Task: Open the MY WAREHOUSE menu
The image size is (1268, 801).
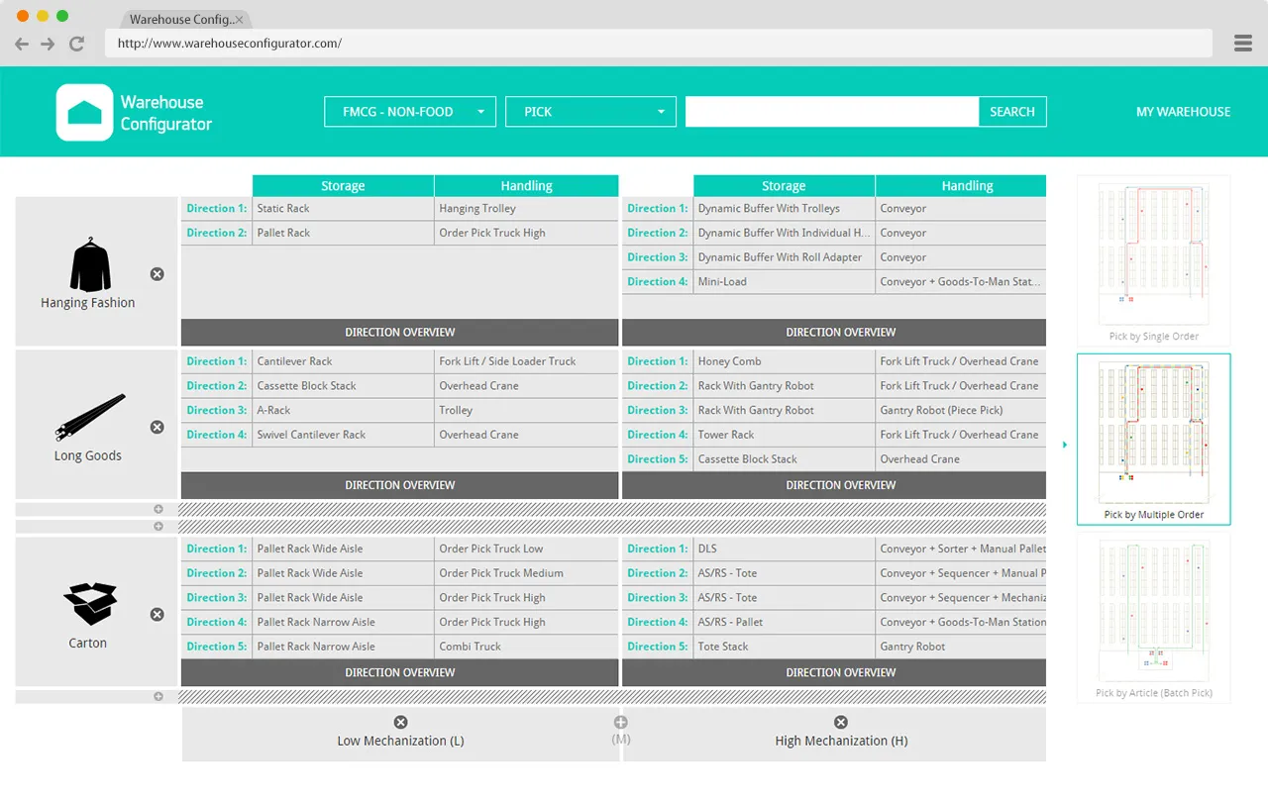Action: pyautogui.click(x=1183, y=112)
